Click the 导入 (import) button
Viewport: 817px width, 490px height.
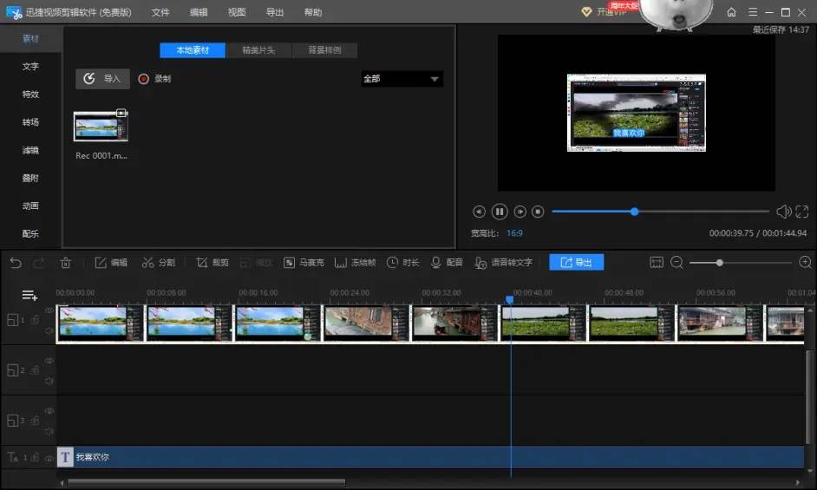click(x=102, y=79)
